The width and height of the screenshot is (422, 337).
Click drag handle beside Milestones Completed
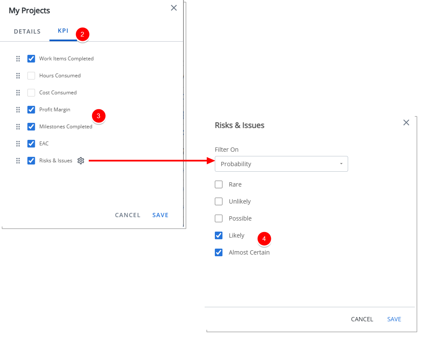click(18, 127)
